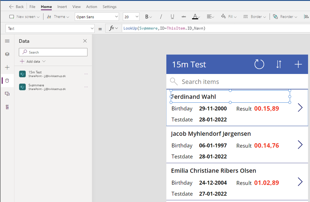Click the refresh icon in app header
310x202 pixels.
[259, 64]
